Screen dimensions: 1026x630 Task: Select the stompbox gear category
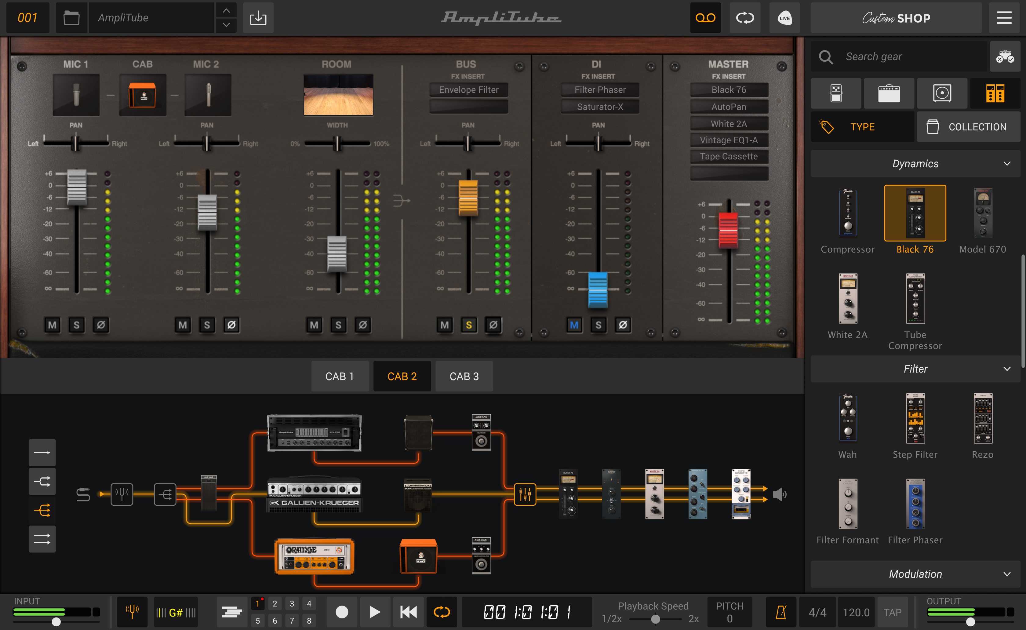[x=836, y=93]
